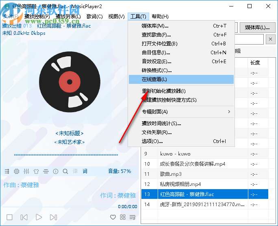Choose 曲目信息(I)... menu entry
This screenshot has width=278, height=226.
[181, 53]
